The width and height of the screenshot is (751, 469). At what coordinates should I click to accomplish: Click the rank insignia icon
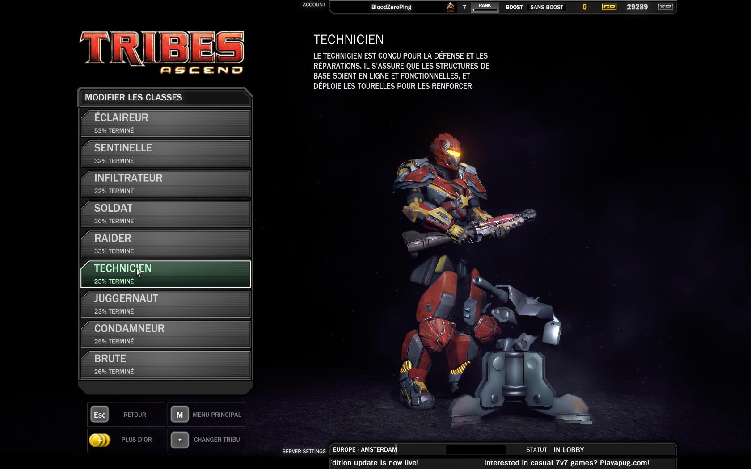(450, 7)
